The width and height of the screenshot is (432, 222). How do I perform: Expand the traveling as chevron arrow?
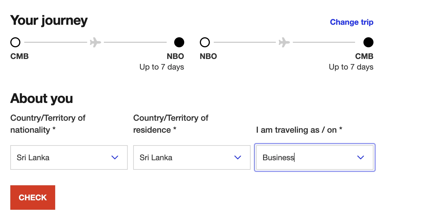pos(360,157)
